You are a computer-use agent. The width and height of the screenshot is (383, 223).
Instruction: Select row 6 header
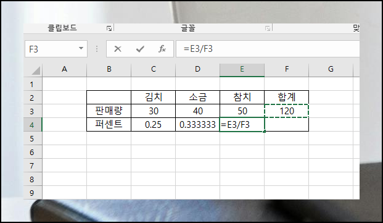pos(33,152)
